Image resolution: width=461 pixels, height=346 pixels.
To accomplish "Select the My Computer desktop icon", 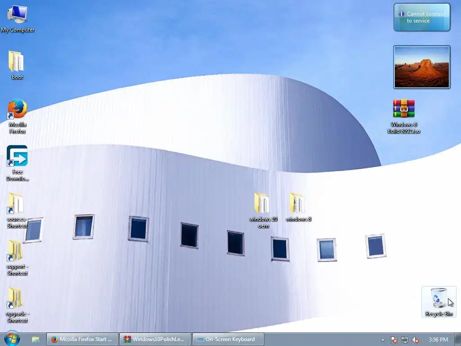I will point(18,18).
